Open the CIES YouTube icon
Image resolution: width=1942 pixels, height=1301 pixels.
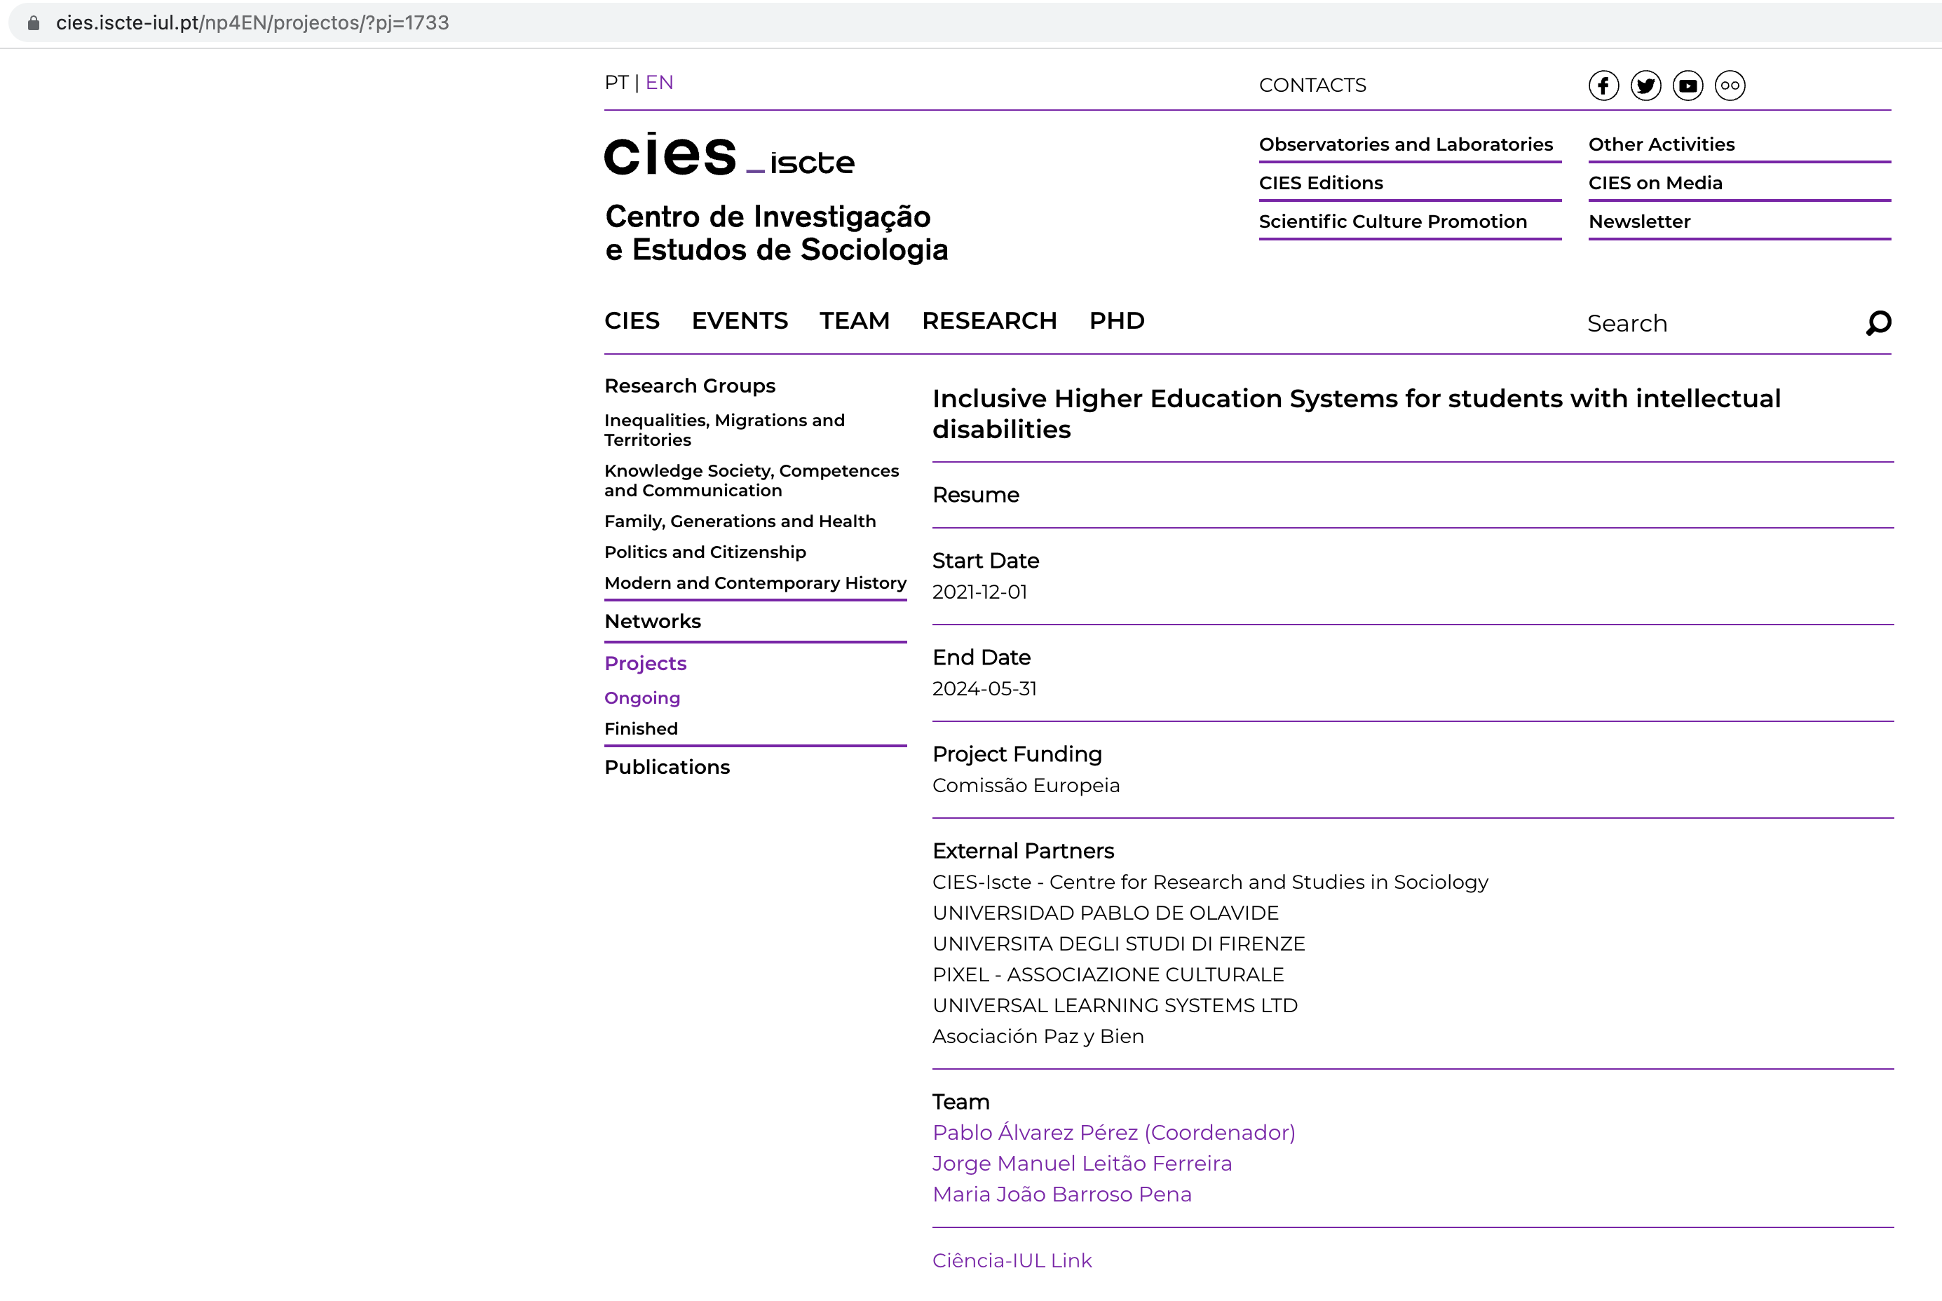[x=1688, y=86]
